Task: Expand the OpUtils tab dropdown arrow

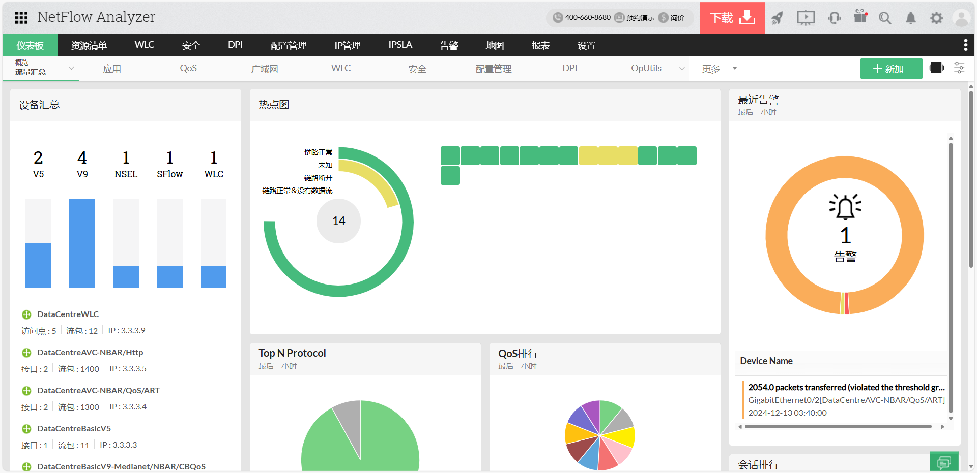Action: [x=682, y=69]
